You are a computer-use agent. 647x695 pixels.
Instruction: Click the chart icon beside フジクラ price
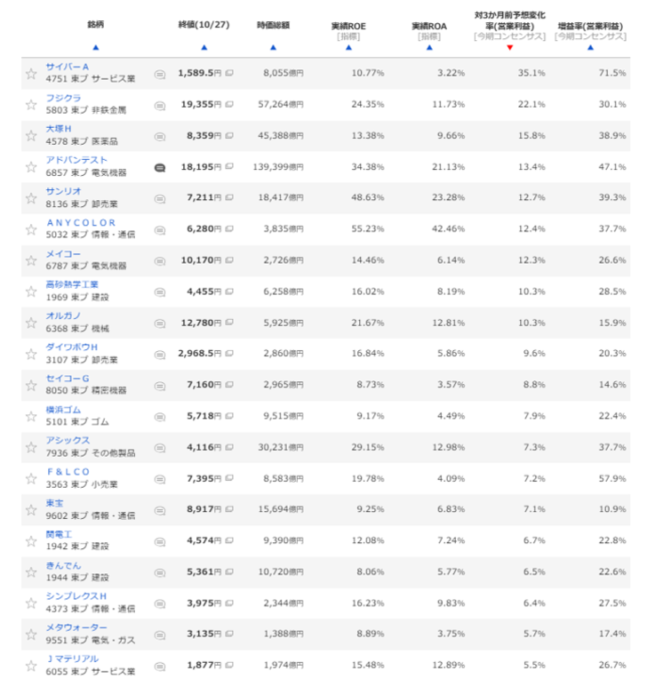pos(229,105)
